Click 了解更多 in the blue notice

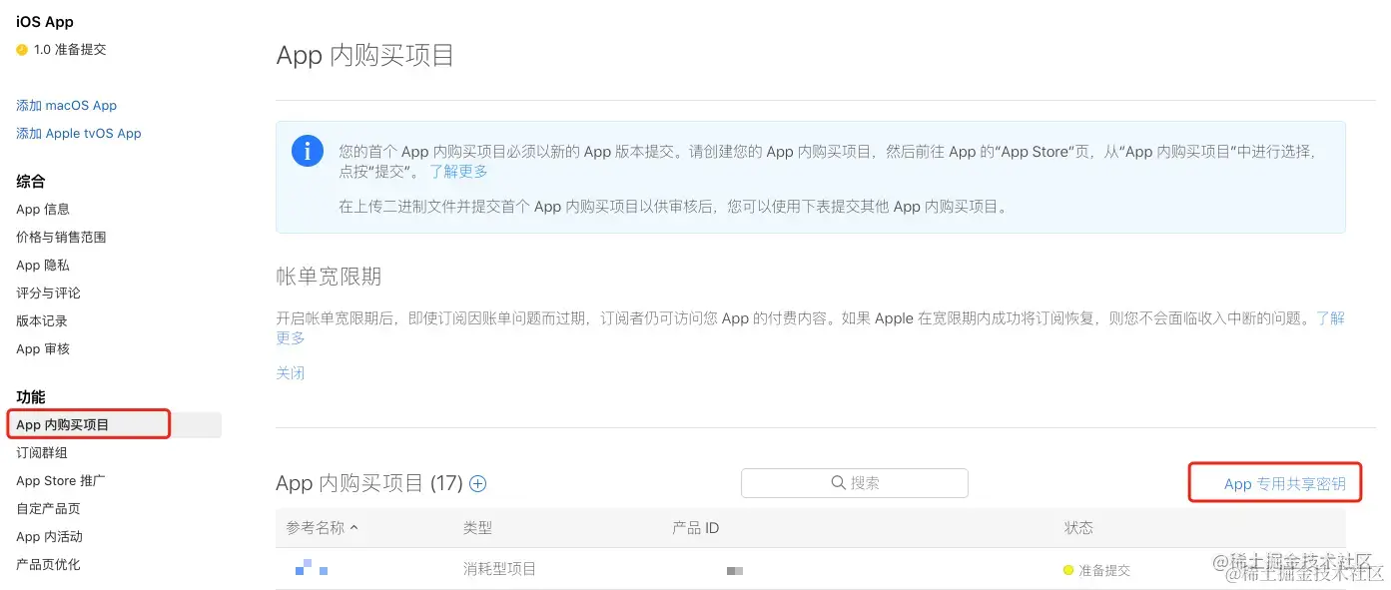pyautogui.click(x=458, y=171)
